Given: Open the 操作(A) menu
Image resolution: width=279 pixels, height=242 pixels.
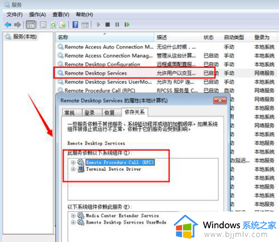Looking at the screenshot, I should click(x=37, y=14).
